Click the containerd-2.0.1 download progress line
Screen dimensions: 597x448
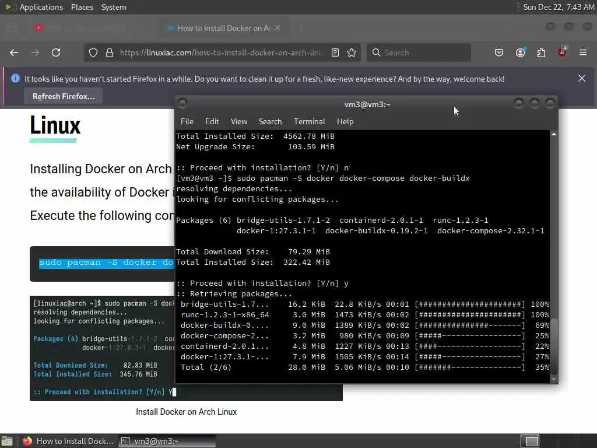click(x=364, y=346)
